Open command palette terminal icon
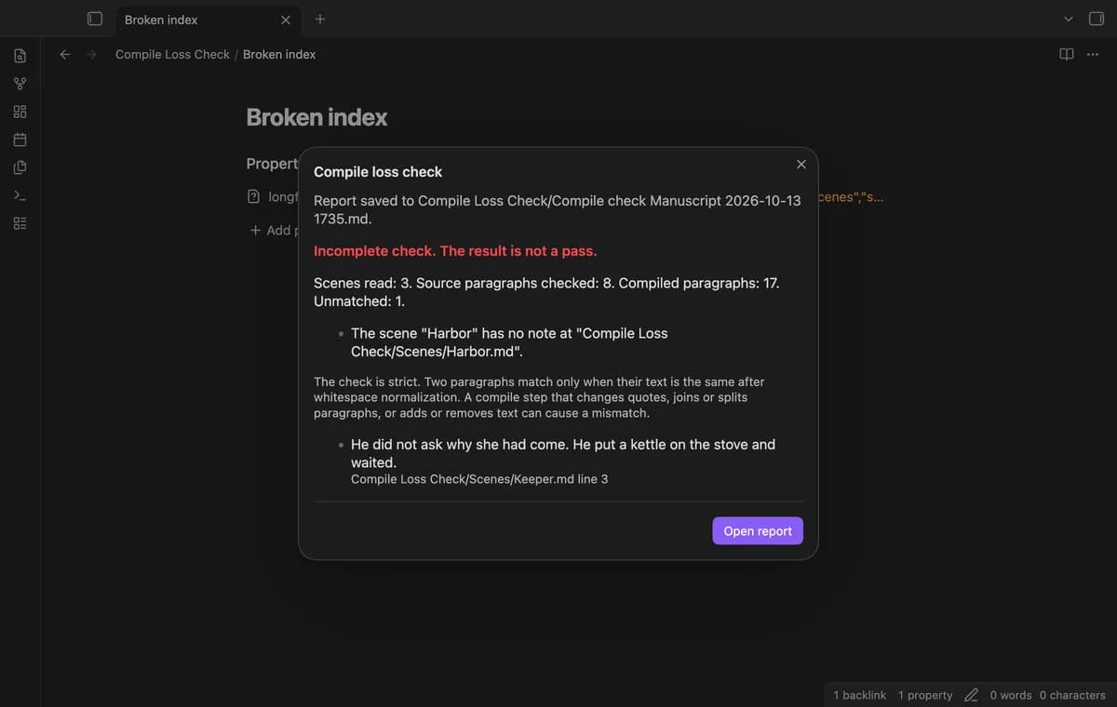Screen dimensions: 1117x707 click(20, 195)
